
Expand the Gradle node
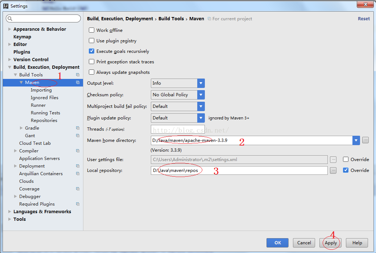(21, 128)
